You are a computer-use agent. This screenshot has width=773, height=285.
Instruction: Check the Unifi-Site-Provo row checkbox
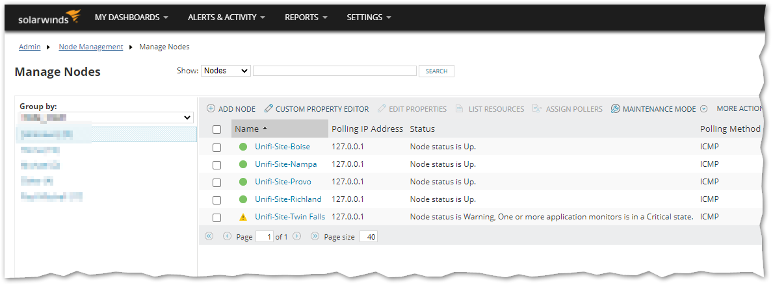click(217, 182)
